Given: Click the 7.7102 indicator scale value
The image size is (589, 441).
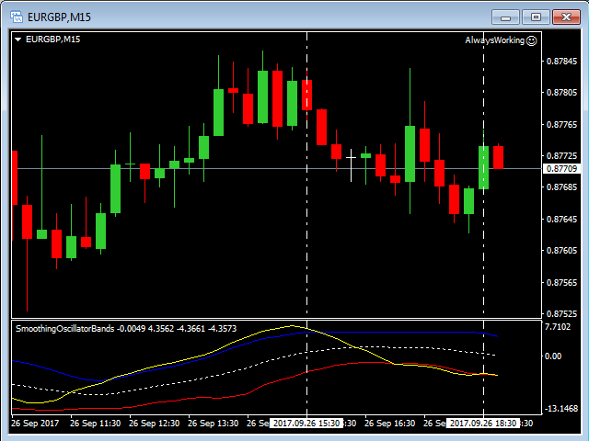Looking at the screenshot, I should [559, 327].
